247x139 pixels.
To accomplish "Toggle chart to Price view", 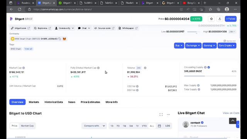I will (14, 126).
